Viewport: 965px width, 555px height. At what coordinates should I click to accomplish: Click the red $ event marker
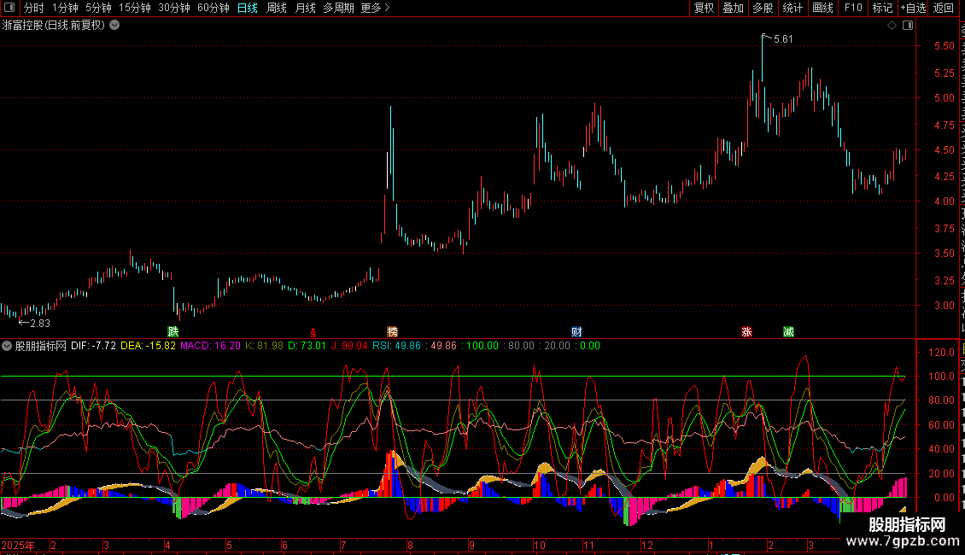coord(313,331)
